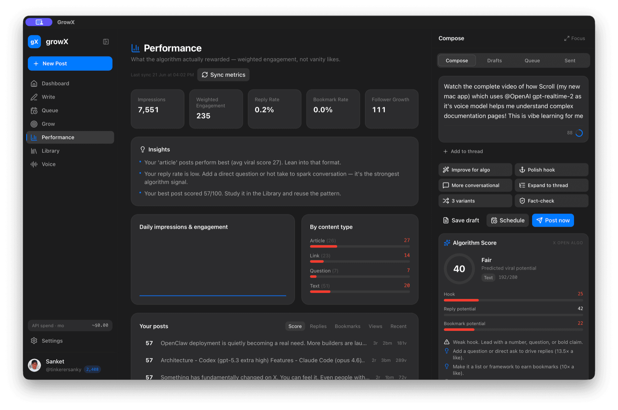Click the character count ring indicator
The width and height of the screenshot is (618, 410).
coord(579,133)
